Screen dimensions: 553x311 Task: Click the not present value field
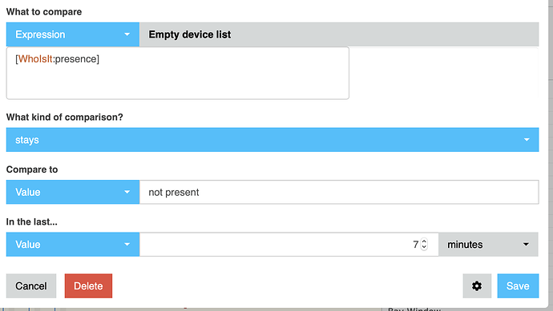coord(339,192)
